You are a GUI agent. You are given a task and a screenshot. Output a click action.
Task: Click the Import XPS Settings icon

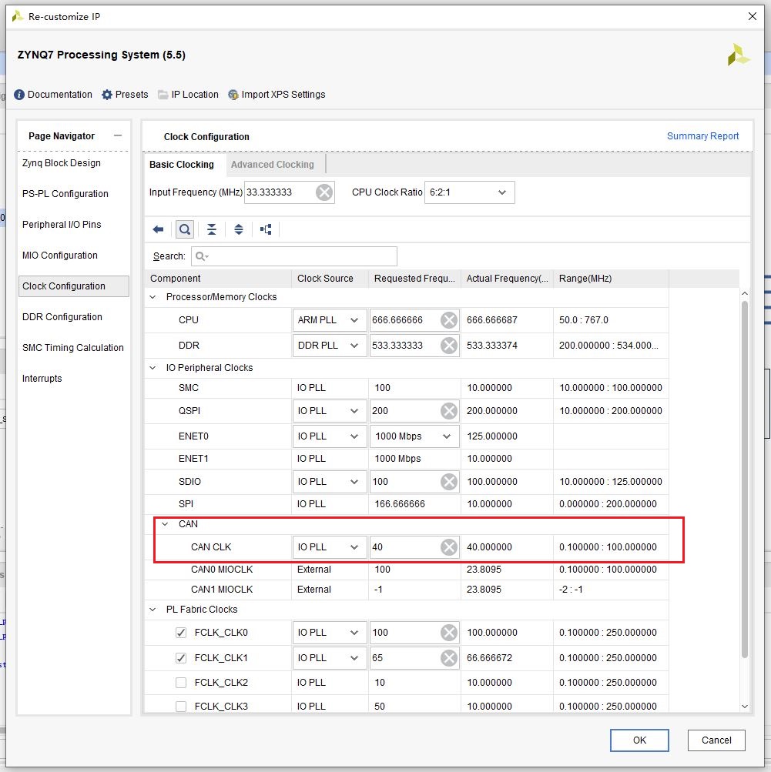tap(233, 95)
